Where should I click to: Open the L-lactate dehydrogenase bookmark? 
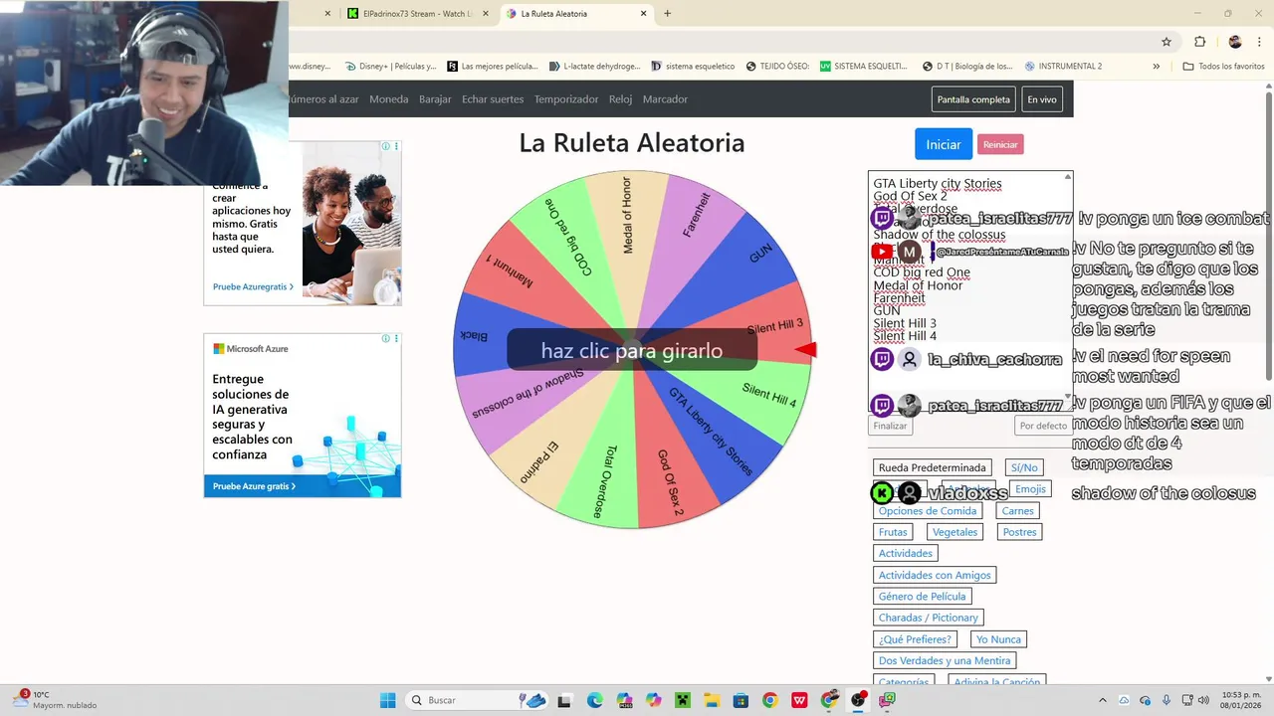[x=594, y=67]
